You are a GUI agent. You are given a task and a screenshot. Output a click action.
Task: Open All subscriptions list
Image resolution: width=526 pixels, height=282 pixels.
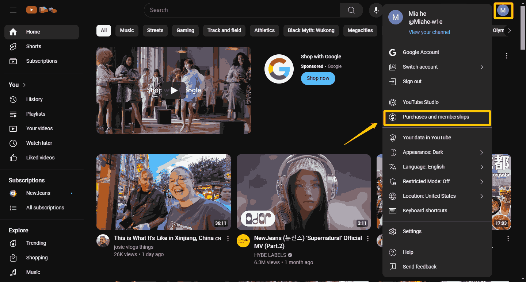[x=42, y=208]
